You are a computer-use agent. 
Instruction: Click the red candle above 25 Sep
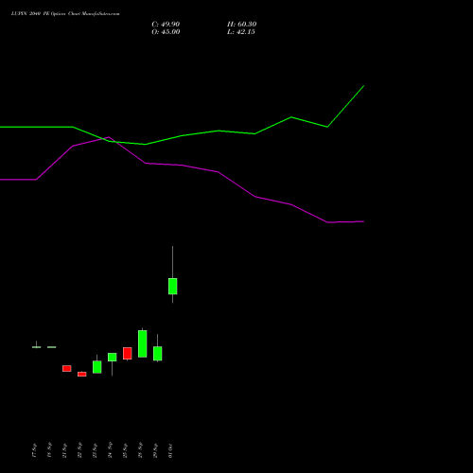[x=127, y=353]
